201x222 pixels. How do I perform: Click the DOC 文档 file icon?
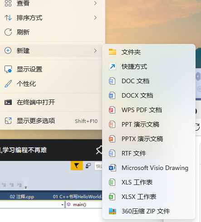(x=112, y=81)
